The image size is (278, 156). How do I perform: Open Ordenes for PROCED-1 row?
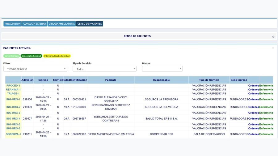pos(254,86)
